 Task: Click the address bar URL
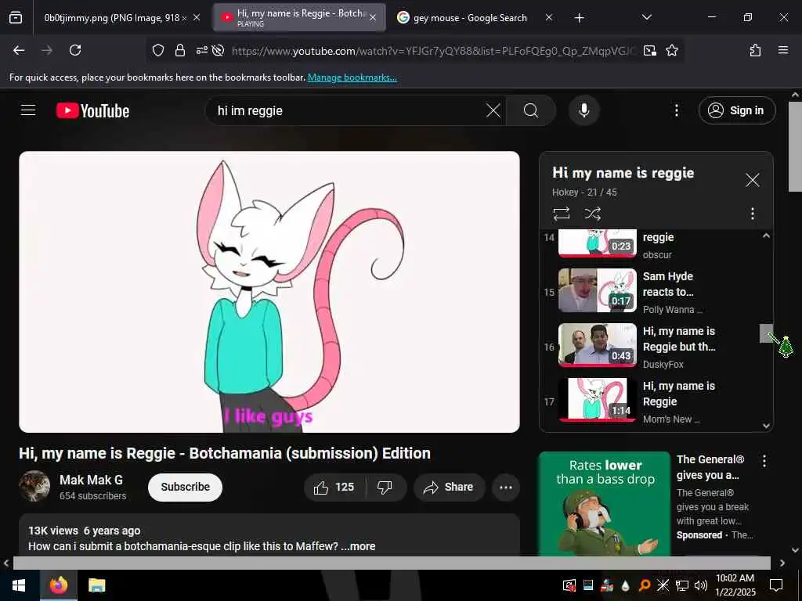pos(434,51)
